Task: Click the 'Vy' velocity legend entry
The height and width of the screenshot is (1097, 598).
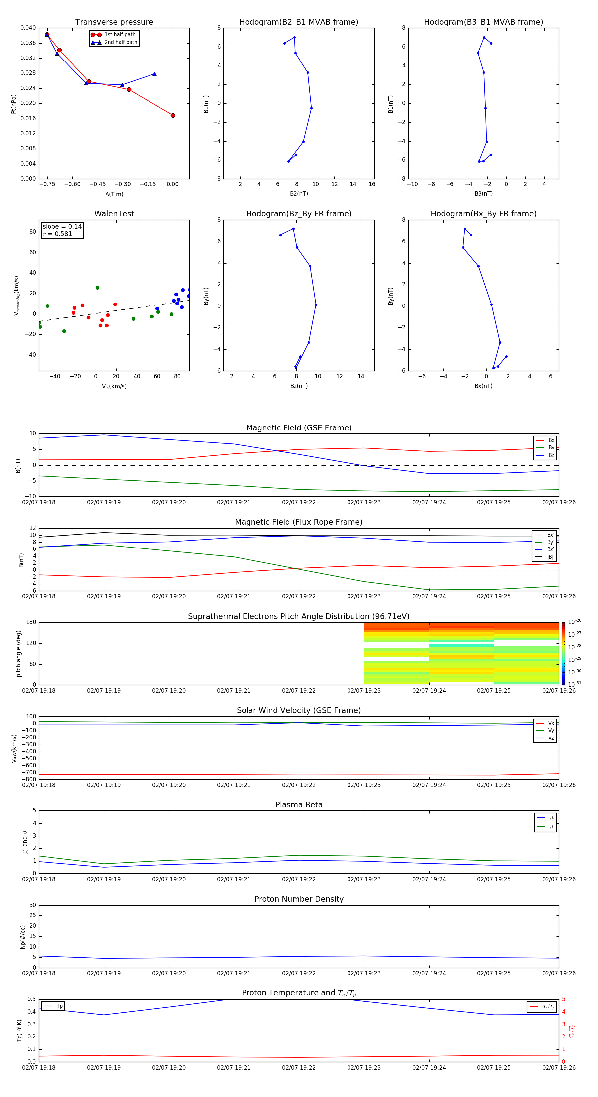Action: pos(545,731)
